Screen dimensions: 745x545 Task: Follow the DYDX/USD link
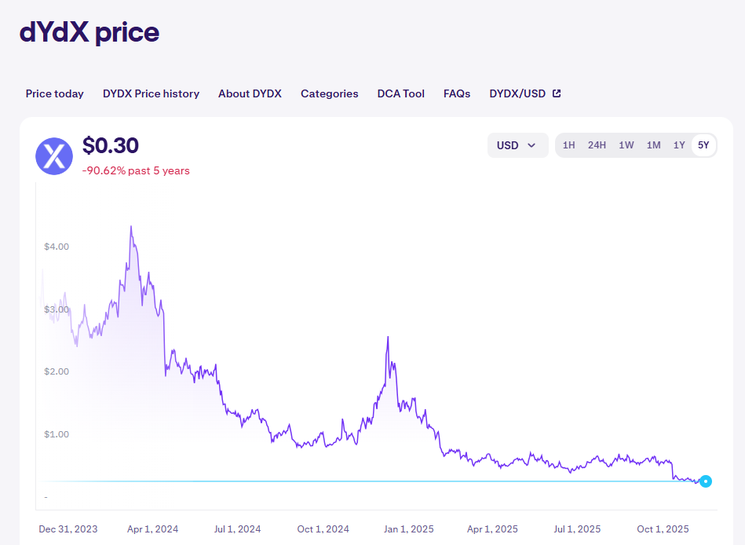click(525, 93)
